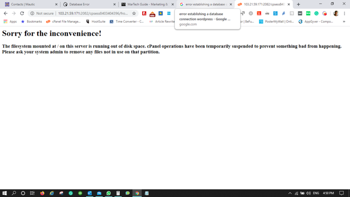
Task: Open the HootSuite bookmark
Action: 96,22
